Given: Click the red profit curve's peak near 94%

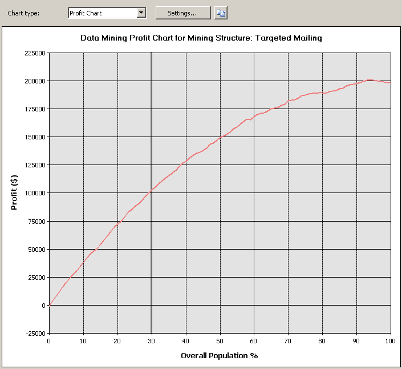Looking at the screenshot, I should (369, 80).
